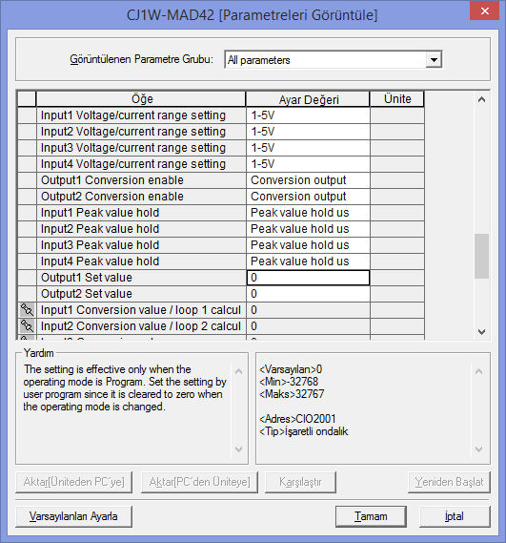Click the parameter table scrollbar thumb

pyautogui.click(x=481, y=257)
